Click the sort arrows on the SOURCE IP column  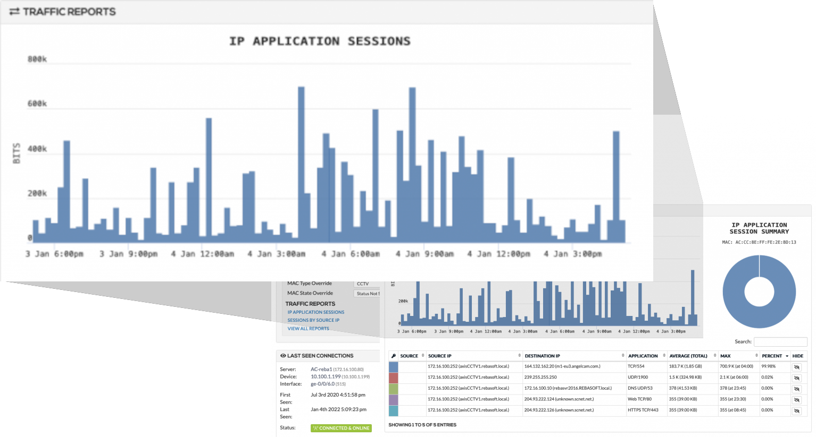[x=518, y=356]
